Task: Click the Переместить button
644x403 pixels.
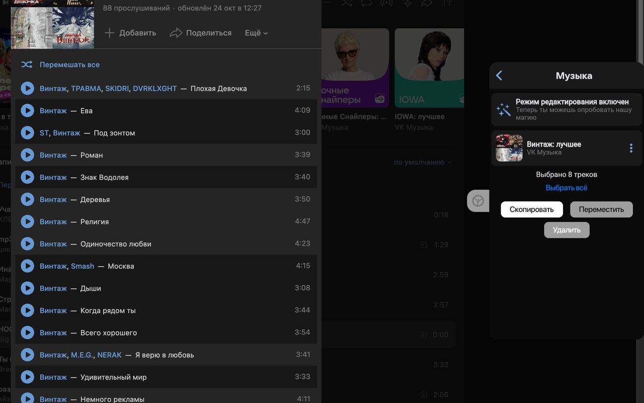Action: (x=601, y=210)
